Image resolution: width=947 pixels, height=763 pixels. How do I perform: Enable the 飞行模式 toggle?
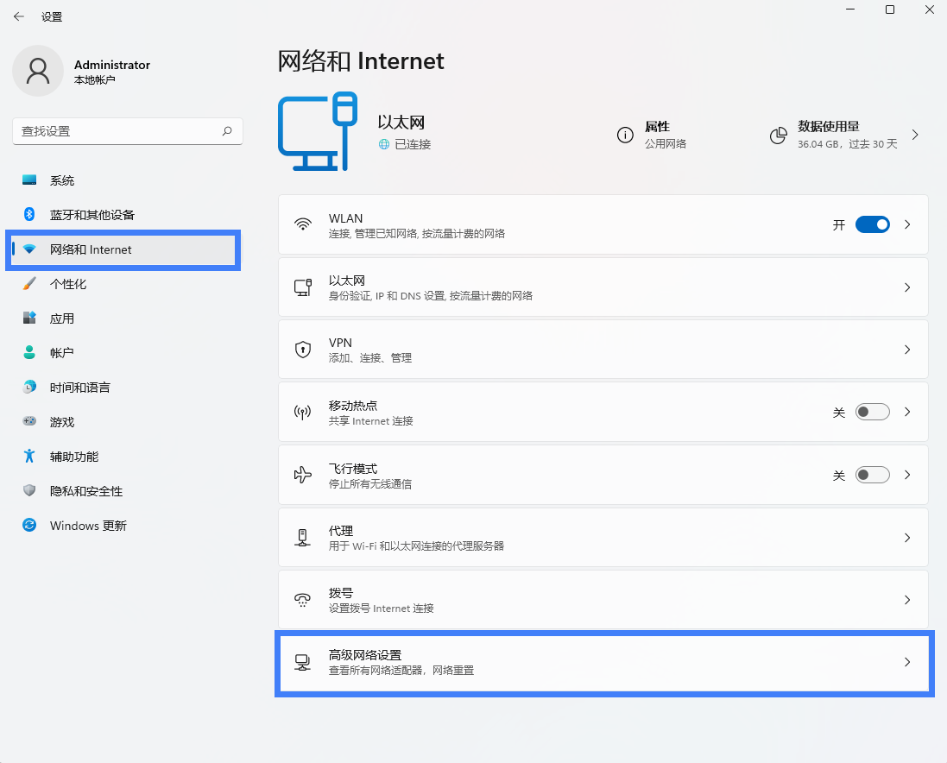coord(872,475)
